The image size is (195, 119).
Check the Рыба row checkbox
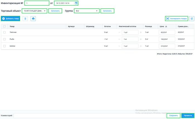point(4,39)
